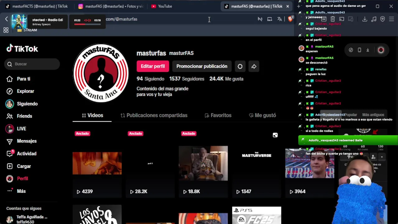Viewport: 398px width, 224px height.
Task: Share the masturfas profile via arrow icon
Action: (254, 66)
